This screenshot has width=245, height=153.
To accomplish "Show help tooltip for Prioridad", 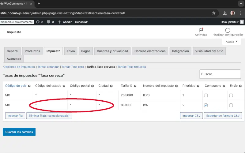I will click(198, 86).
